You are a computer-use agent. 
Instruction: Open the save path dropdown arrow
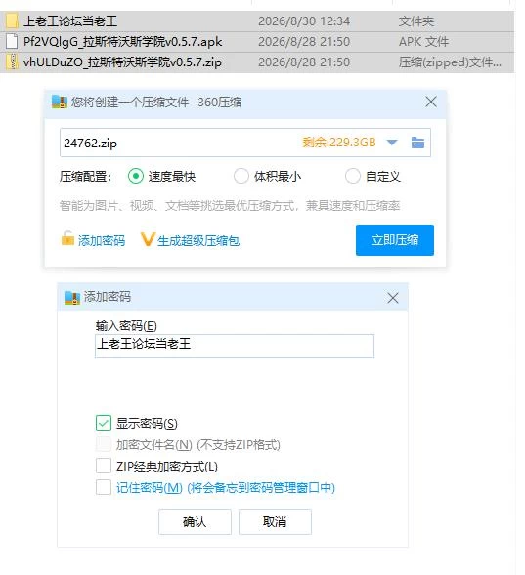[x=392, y=143]
